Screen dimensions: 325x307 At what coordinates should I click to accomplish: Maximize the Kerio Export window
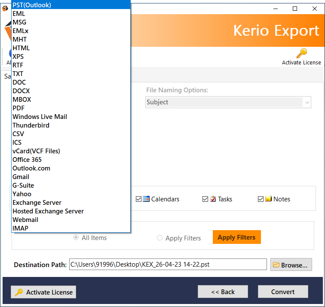click(x=295, y=9)
